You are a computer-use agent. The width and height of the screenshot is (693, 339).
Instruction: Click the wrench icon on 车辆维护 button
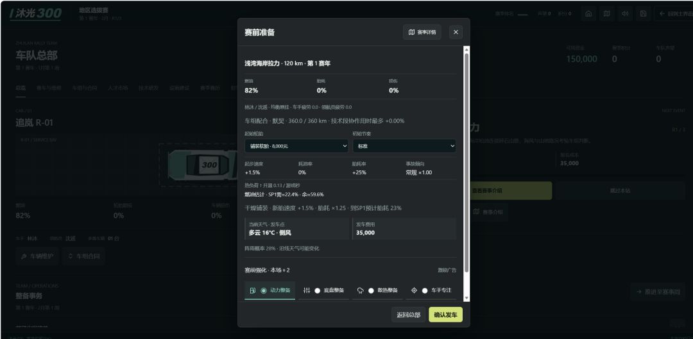[24, 256]
